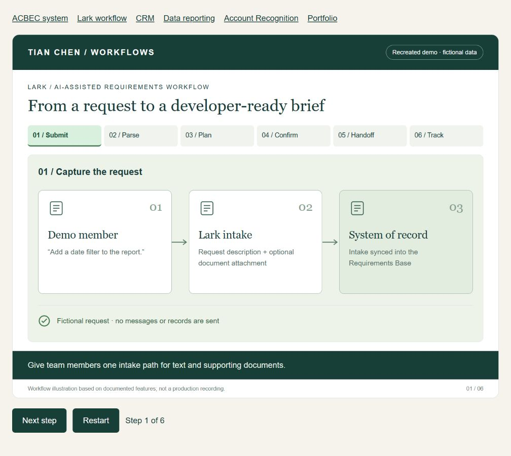The height and width of the screenshot is (456, 511).
Task: Click heading 'From a request to a developer-ready brief'
Action: coord(176,106)
